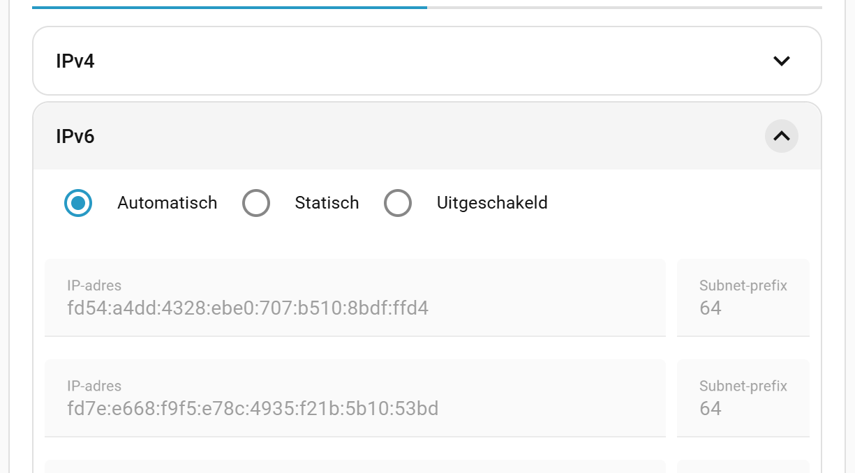Click the fd7e:e668 IP-adres field
Image resolution: width=855 pixels, height=473 pixels.
click(355, 408)
